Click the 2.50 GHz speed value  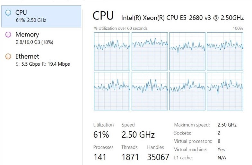(138, 135)
